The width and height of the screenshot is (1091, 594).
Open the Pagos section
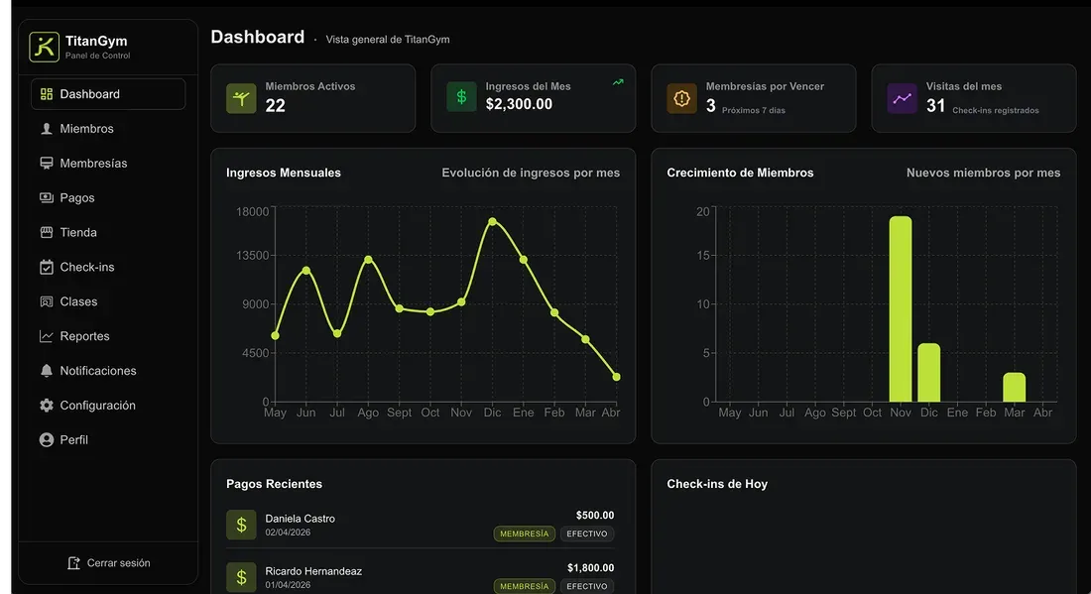tap(108, 197)
